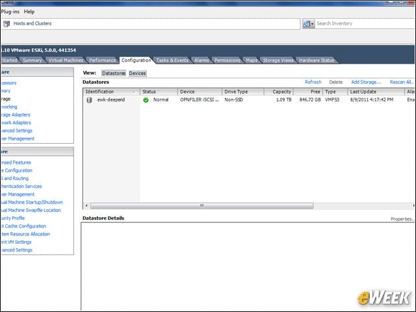Screen dimensions: 416x312
Task: Click the Add Storage link
Action: [366, 82]
